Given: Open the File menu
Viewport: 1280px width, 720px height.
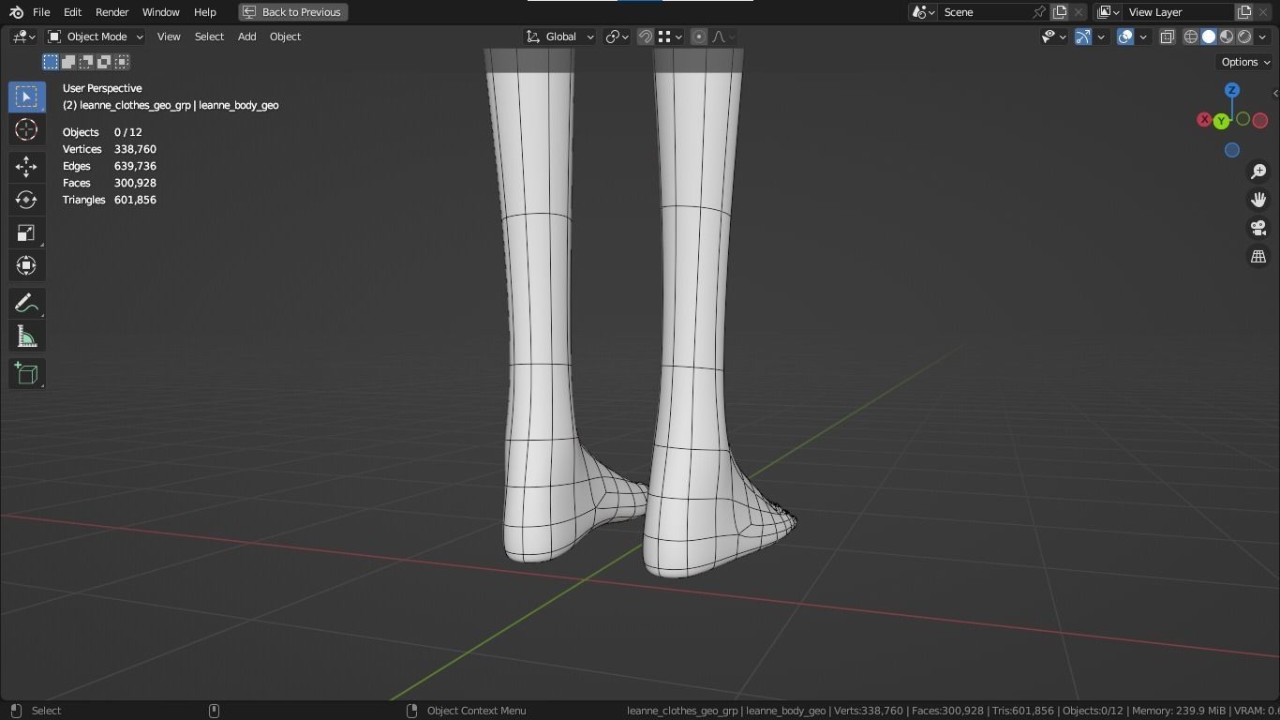Looking at the screenshot, I should coord(41,12).
